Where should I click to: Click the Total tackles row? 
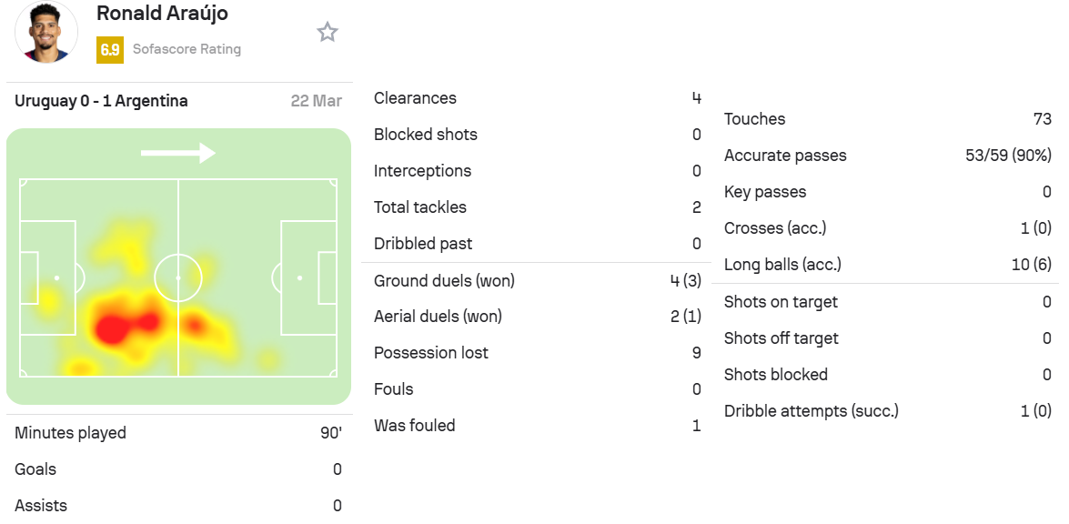[x=537, y=207]
